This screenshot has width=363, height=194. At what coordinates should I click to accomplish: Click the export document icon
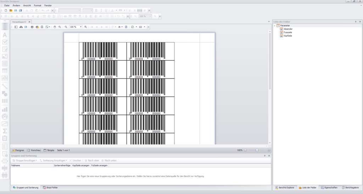click(x=133, y=27)
